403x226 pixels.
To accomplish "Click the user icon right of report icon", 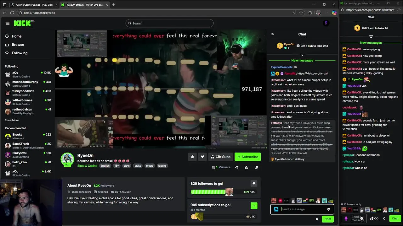I will [x=257, y=167].
